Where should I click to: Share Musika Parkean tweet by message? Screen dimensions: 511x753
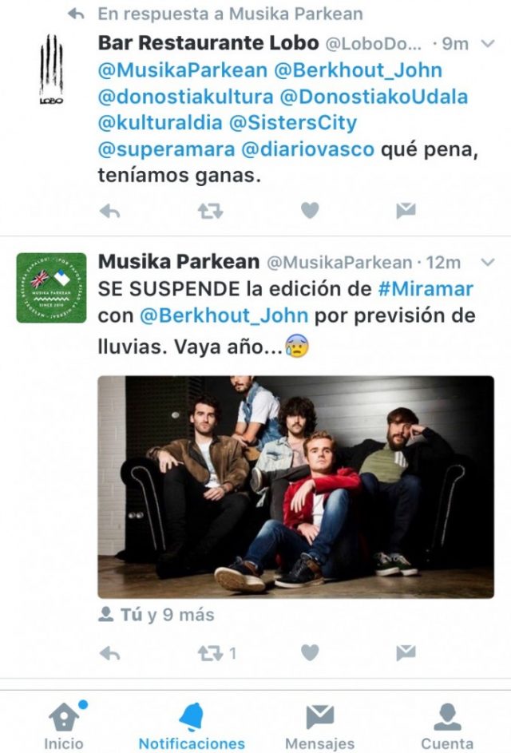406,652
